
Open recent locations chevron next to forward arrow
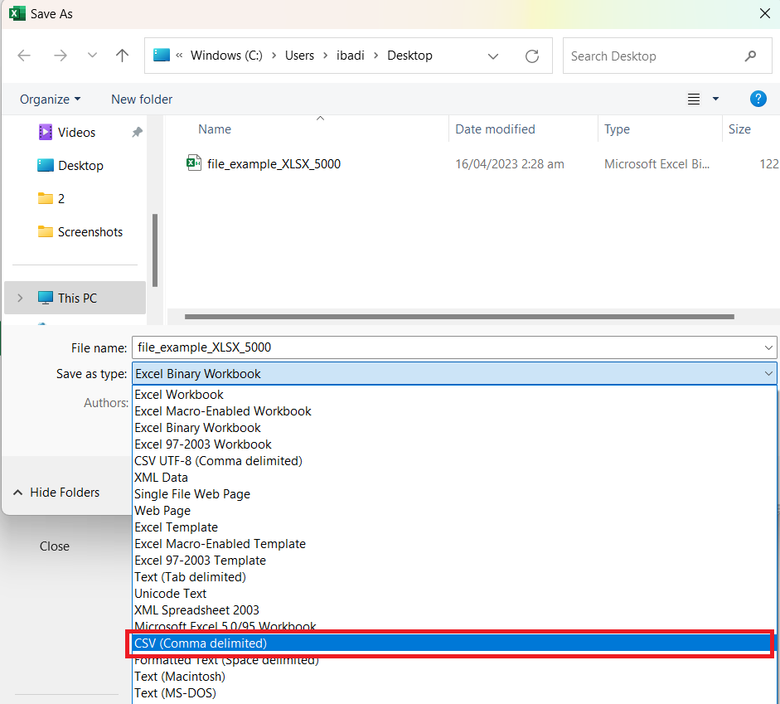92,56
